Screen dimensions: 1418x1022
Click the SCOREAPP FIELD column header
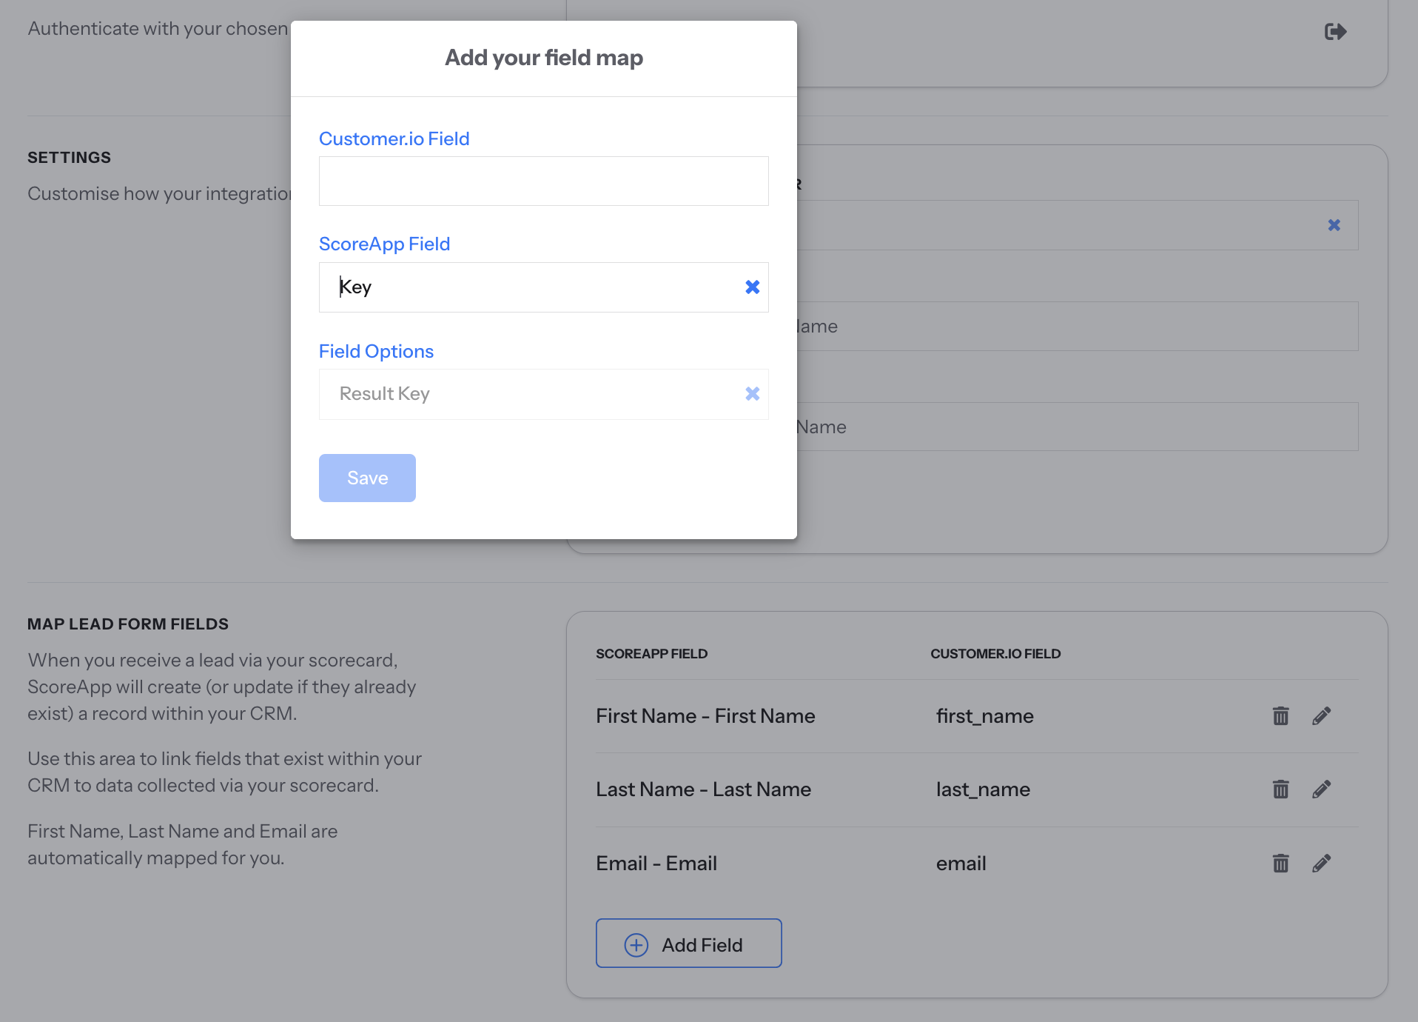pyautogui.click(x=651, y=654)
